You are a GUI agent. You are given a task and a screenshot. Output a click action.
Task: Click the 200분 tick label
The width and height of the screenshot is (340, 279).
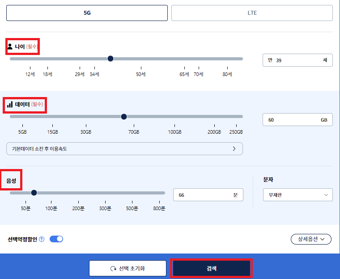point(78,208)
